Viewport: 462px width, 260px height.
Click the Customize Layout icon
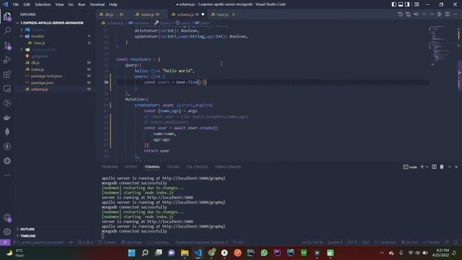click(417, 4)
